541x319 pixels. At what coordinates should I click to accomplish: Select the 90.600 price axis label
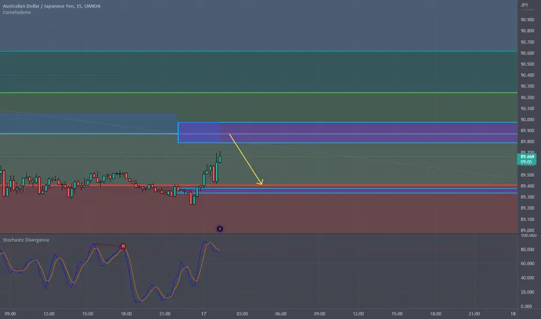[527, 53]
